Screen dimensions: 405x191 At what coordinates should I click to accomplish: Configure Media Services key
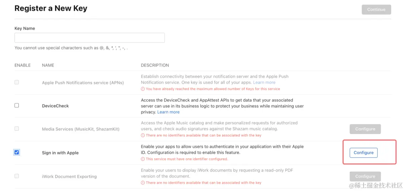[x=365, y=129]
